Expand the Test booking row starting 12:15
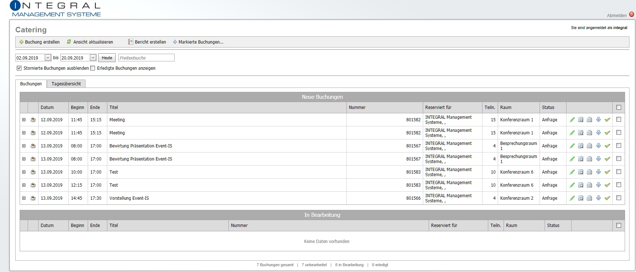This screenshot has width=636, height=272. click(x=24, y=185)
